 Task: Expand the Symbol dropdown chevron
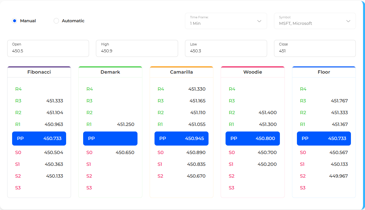(348, 21)
